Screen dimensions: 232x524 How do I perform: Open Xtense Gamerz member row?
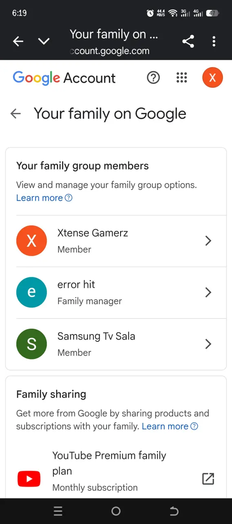[x=121, y=241]
